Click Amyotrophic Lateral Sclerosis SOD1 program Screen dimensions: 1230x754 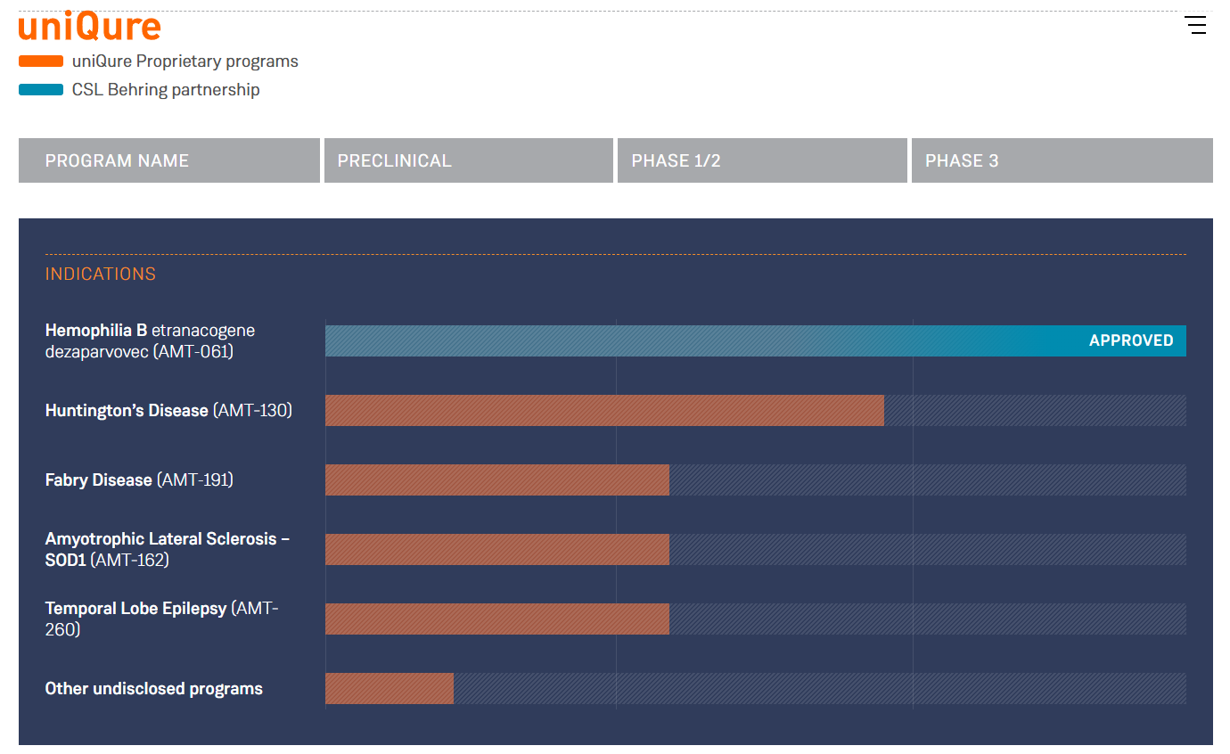click(167, 549)
